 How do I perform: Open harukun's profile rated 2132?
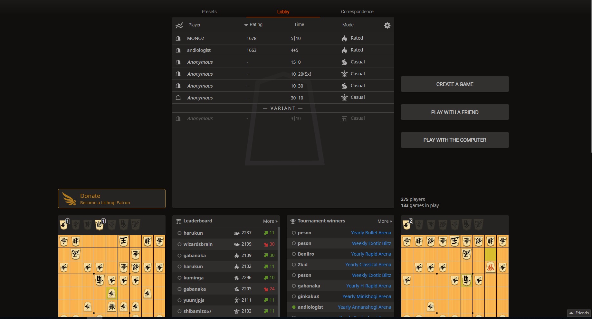point(193,267)
